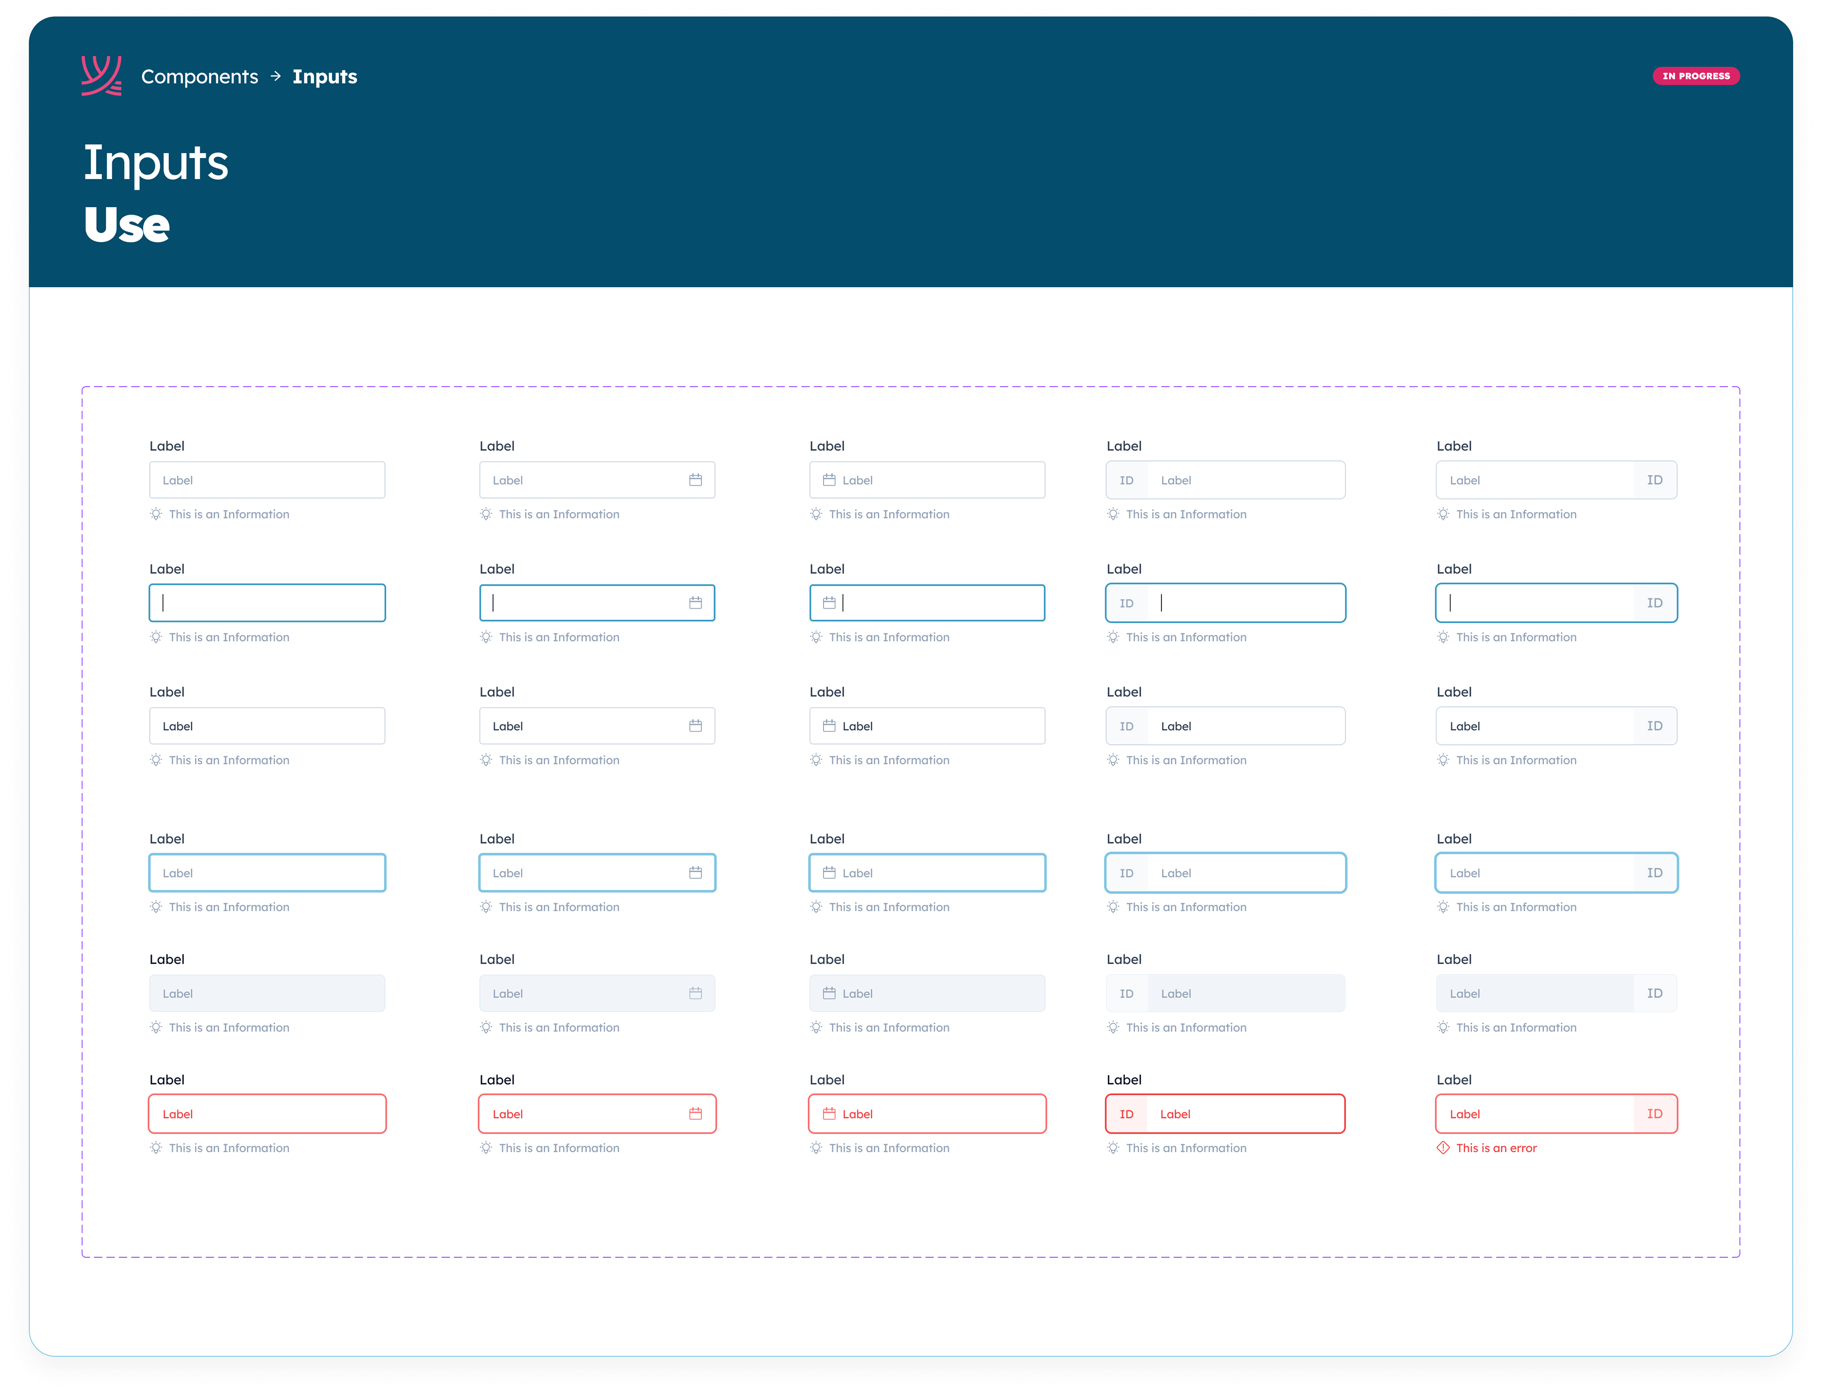Image resolution: width=1822 pixels, height=1398 pixels.
Task: Click trailing calendar icon in light-blue bordered input
Action: pos(696,873)
